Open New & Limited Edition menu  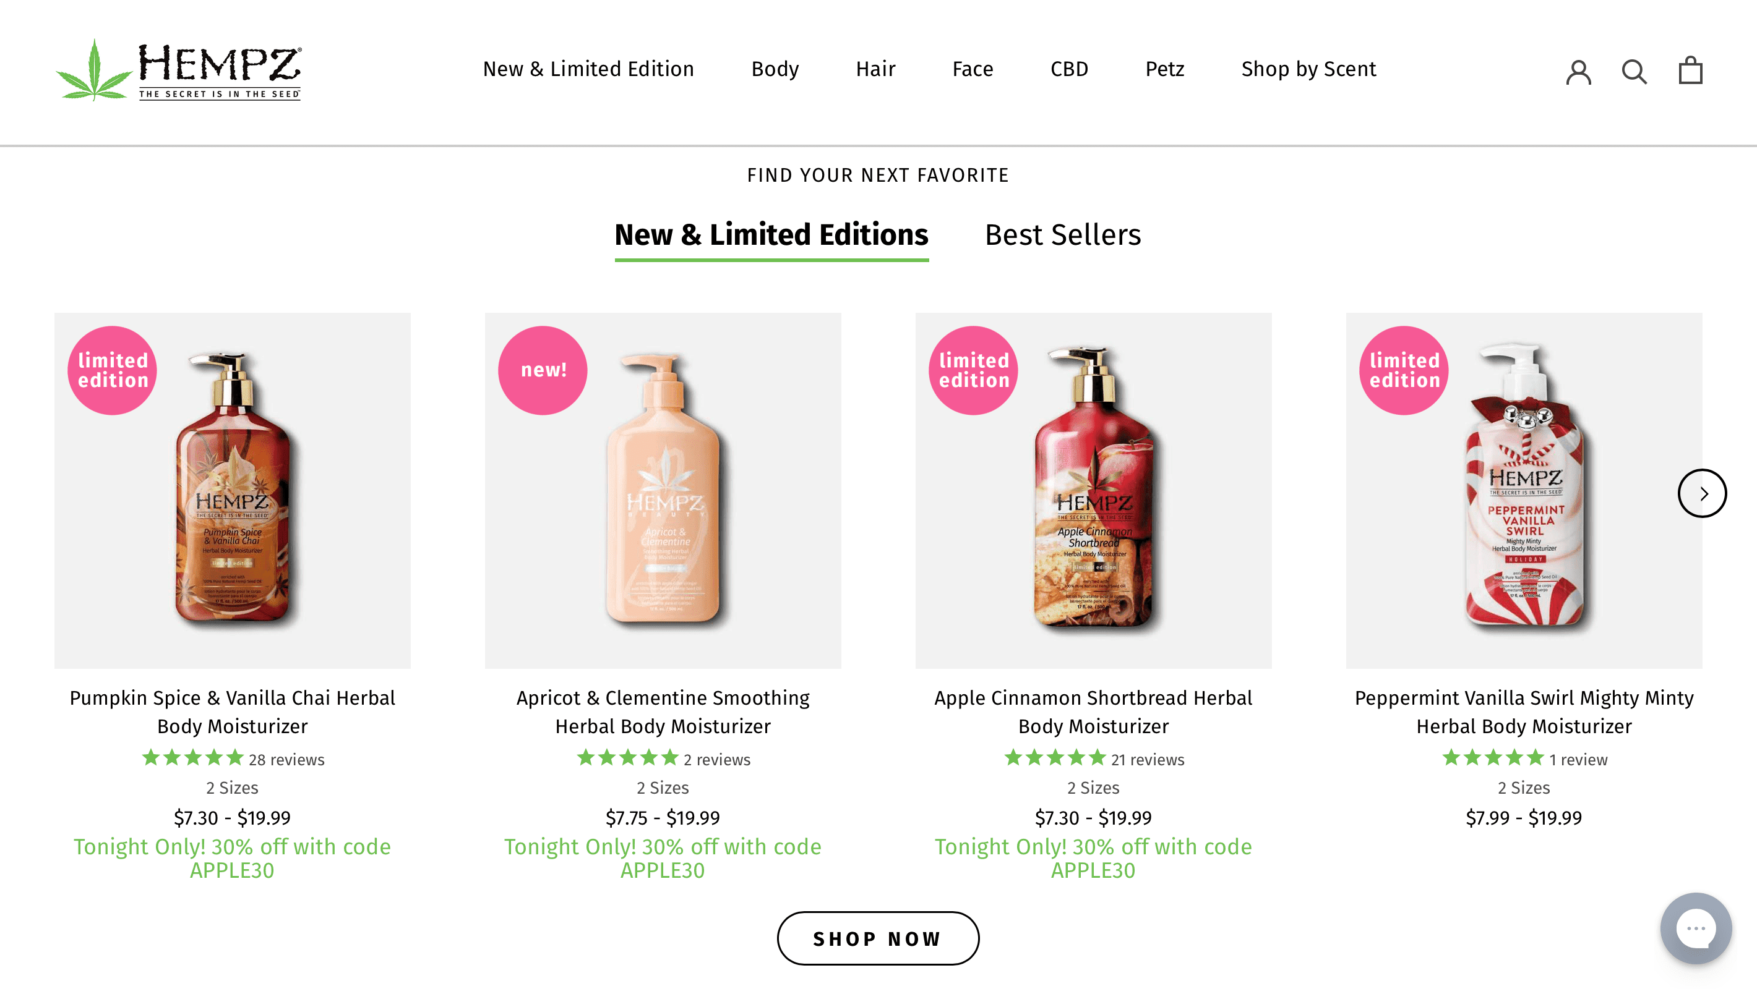(x=588, y=69)
